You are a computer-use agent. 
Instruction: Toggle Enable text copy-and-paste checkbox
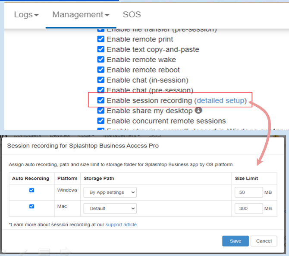101,49
